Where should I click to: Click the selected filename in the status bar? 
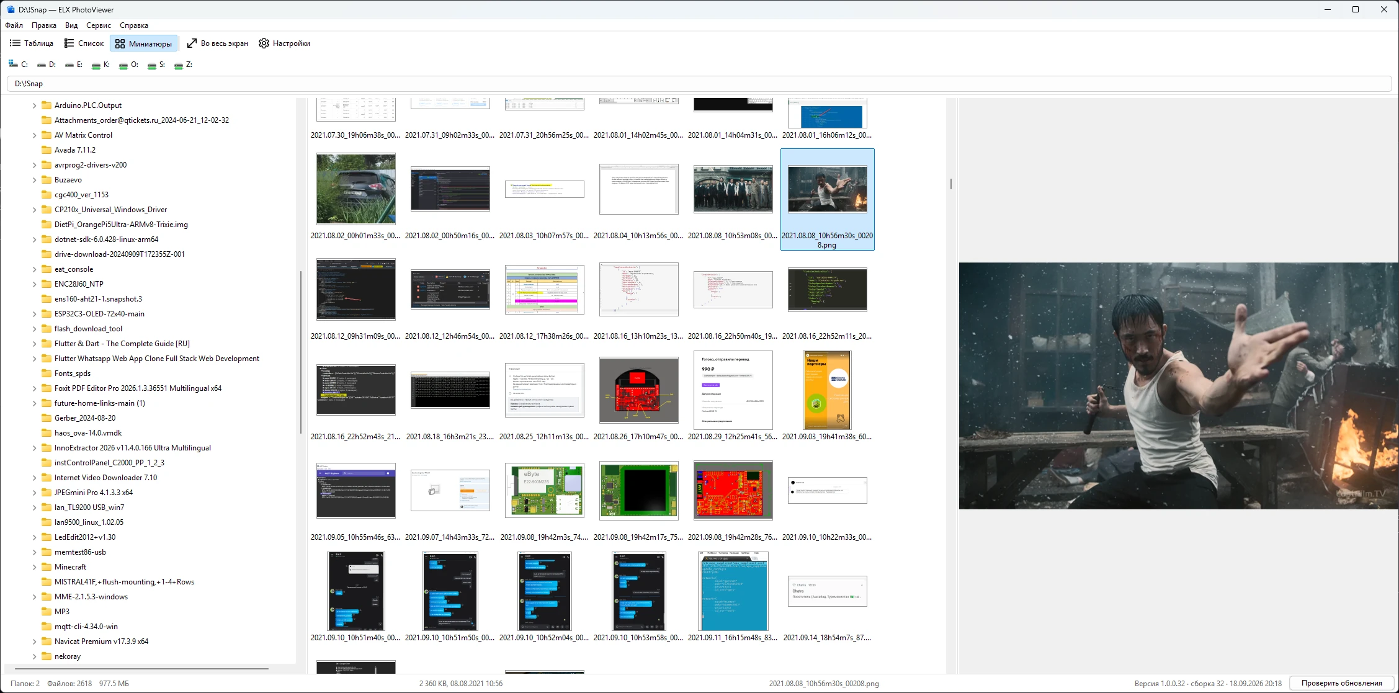pyautogui.click(x=824, y=684)
